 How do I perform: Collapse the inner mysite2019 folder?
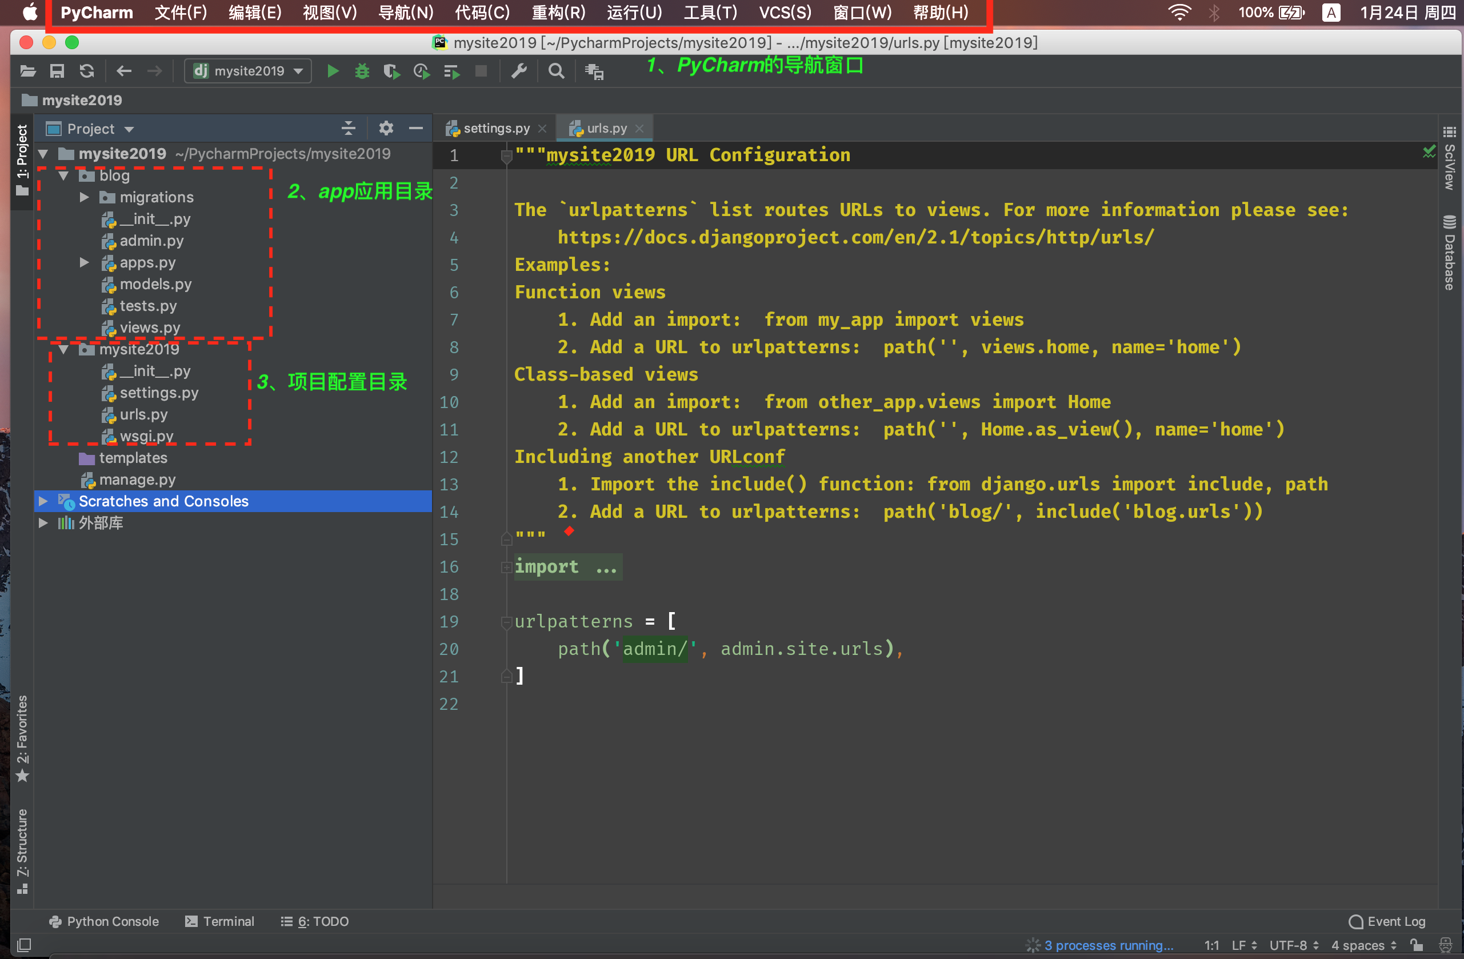(63, 349)
